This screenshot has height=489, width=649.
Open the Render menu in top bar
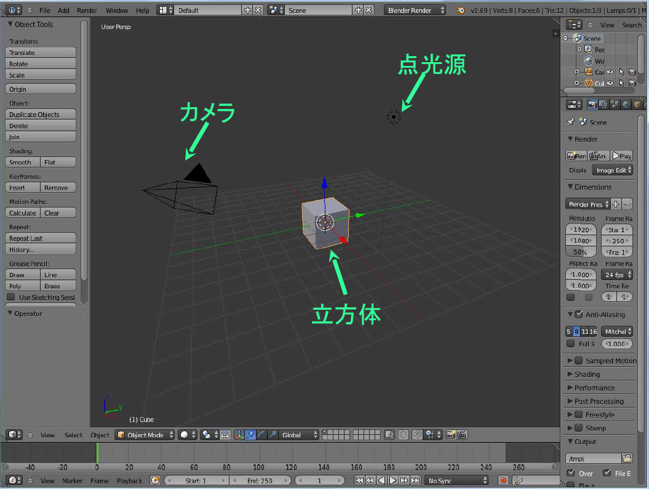(x=87, y=10)
